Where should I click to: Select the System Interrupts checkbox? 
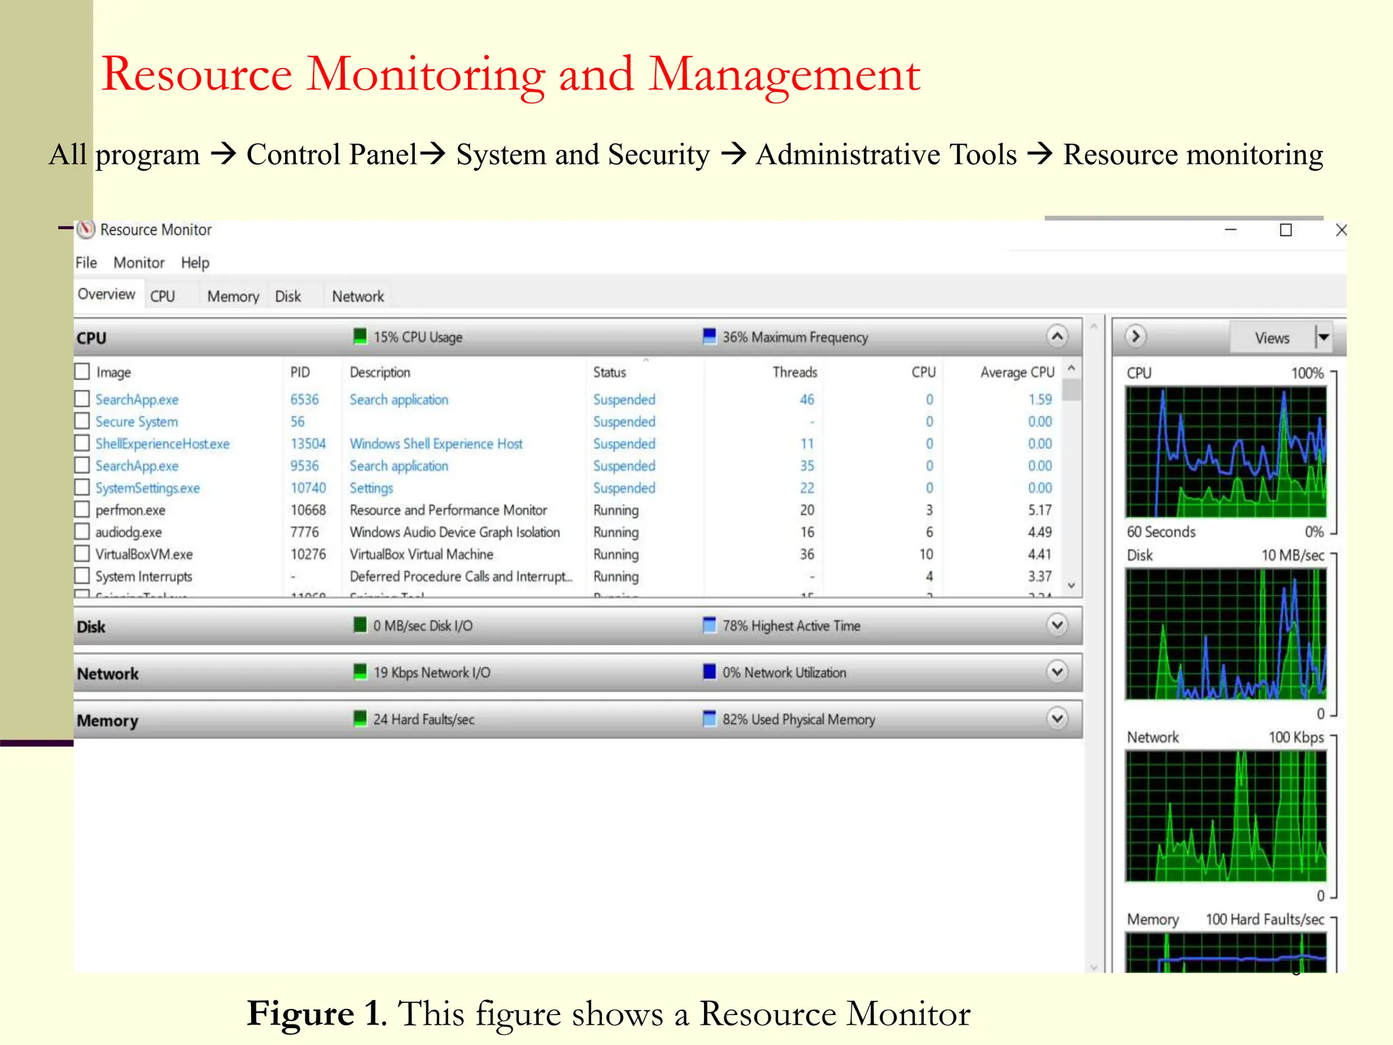pyautogui.click(x=82, y=576)
